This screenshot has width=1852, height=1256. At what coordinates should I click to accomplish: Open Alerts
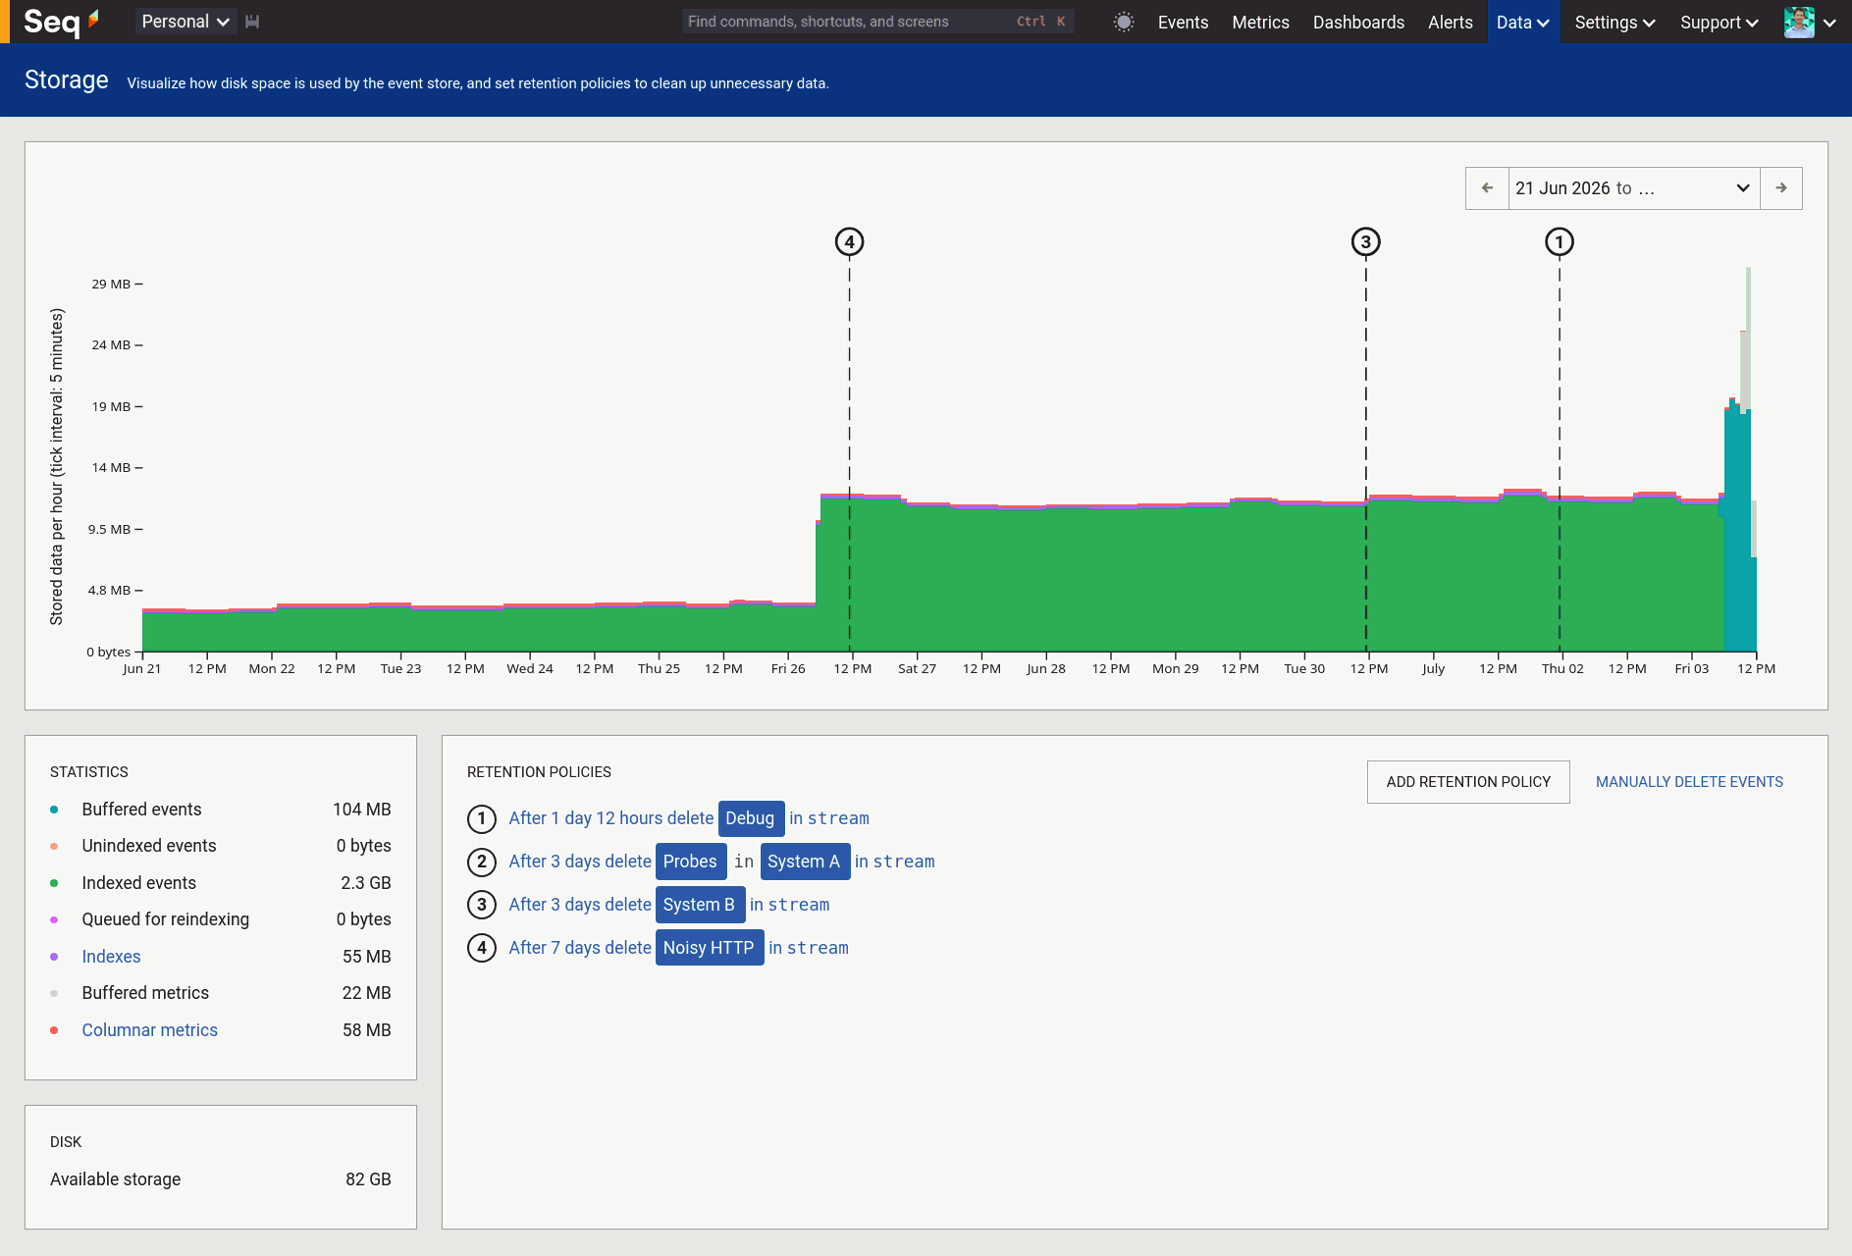pyautogui.click(x=1450, y=22)
